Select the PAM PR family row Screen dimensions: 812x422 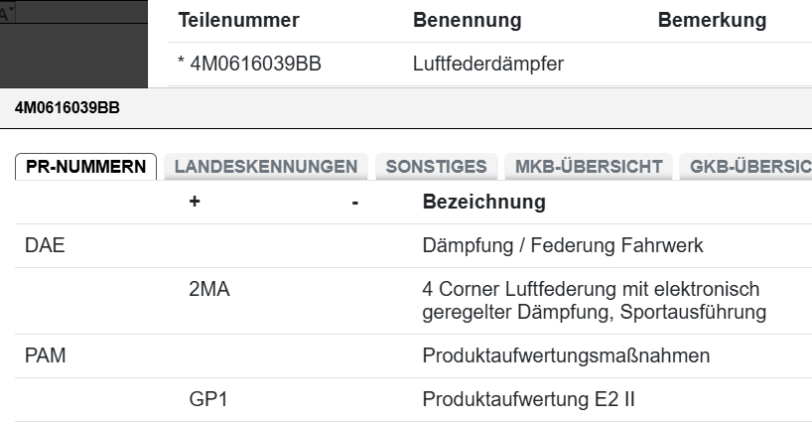[46, 355]
